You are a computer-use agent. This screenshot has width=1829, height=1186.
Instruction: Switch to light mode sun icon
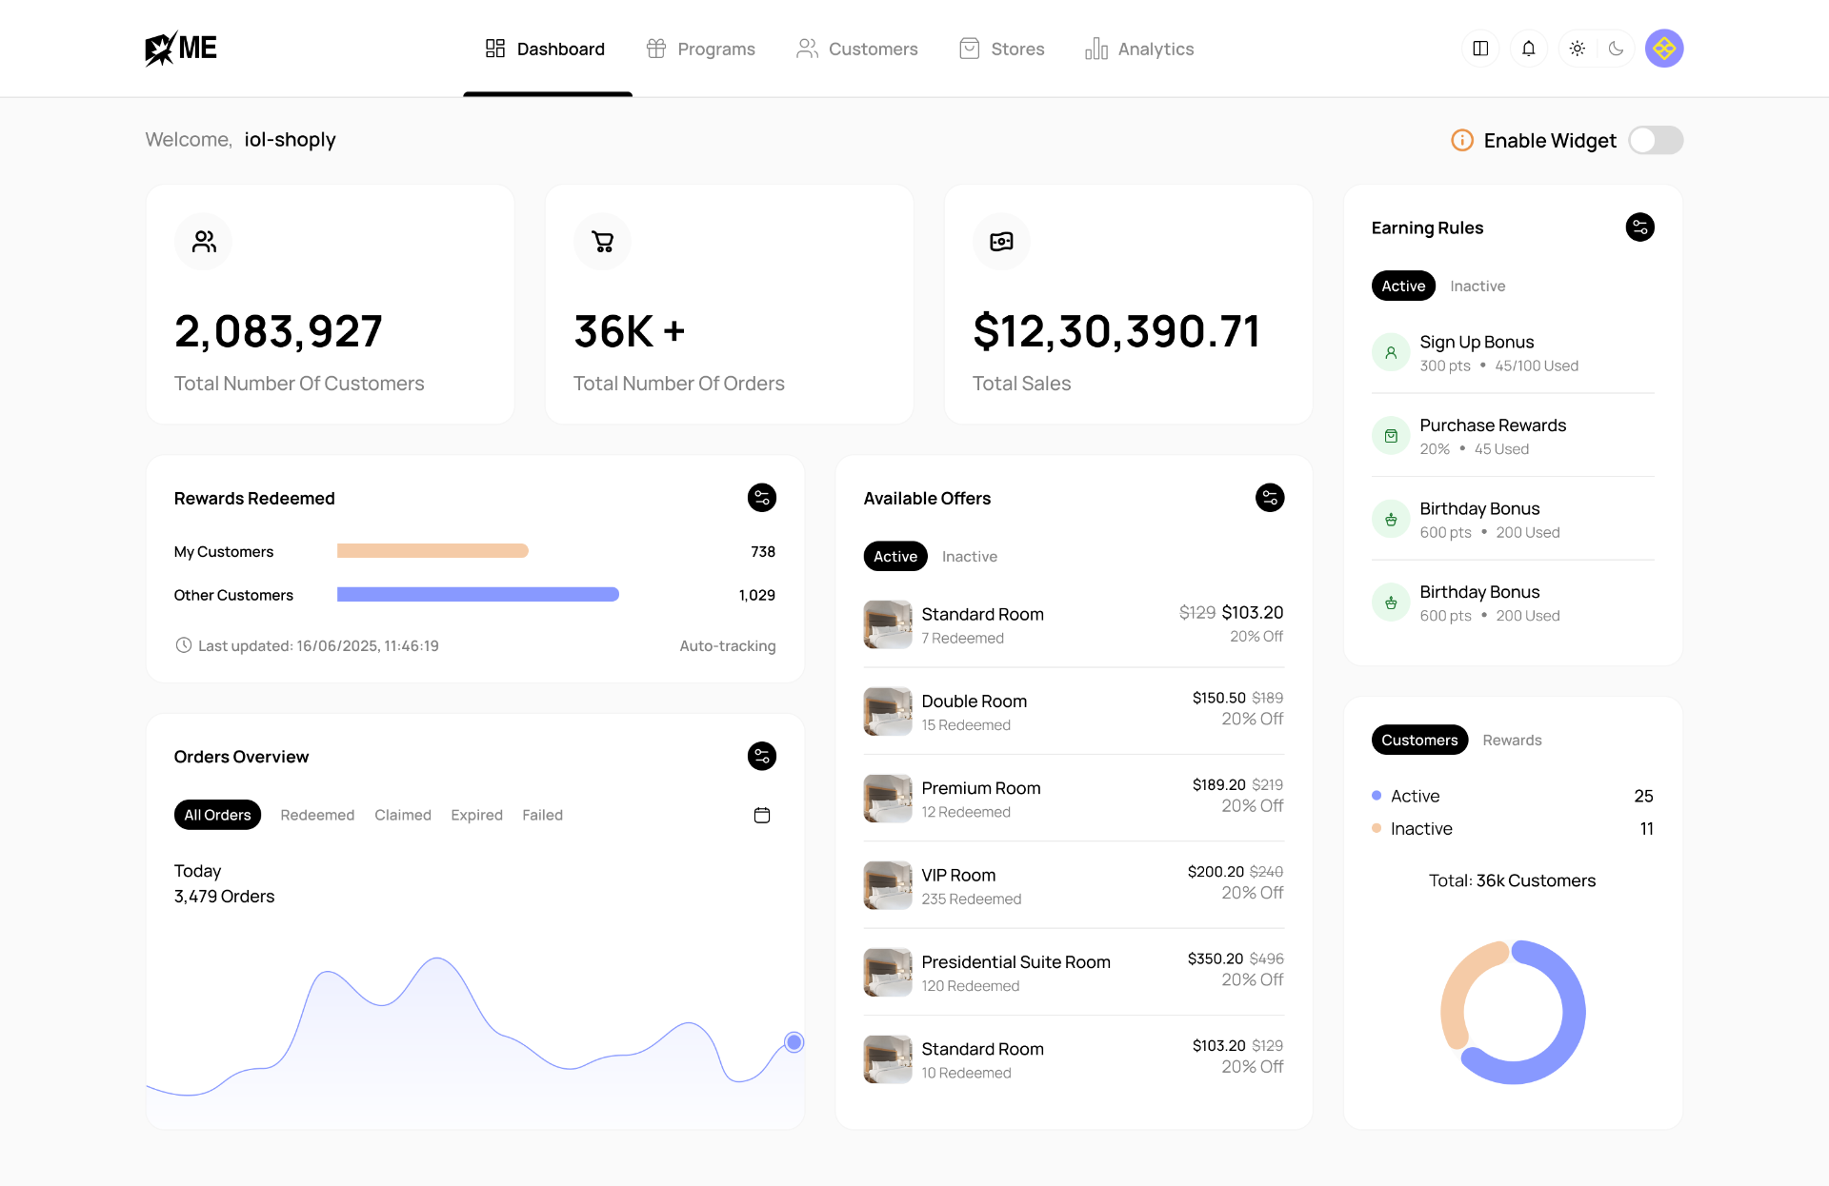1578,49
